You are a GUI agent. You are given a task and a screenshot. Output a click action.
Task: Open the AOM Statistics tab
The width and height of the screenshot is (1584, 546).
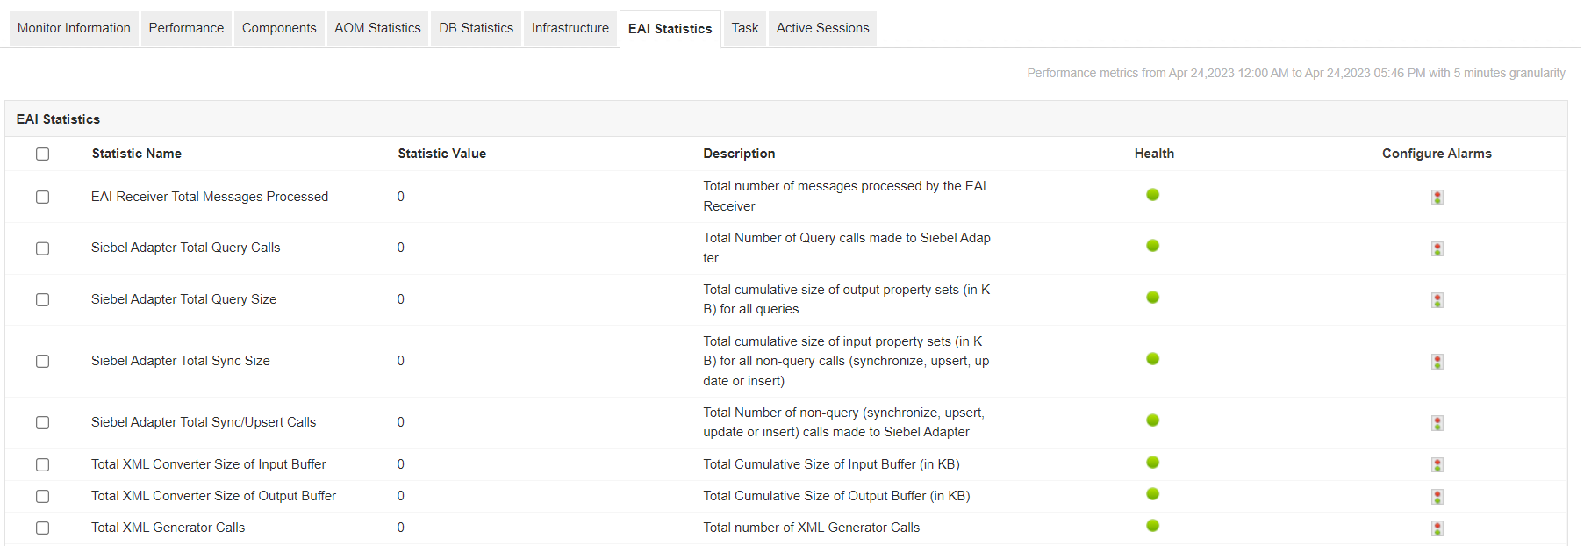point(377,28)
